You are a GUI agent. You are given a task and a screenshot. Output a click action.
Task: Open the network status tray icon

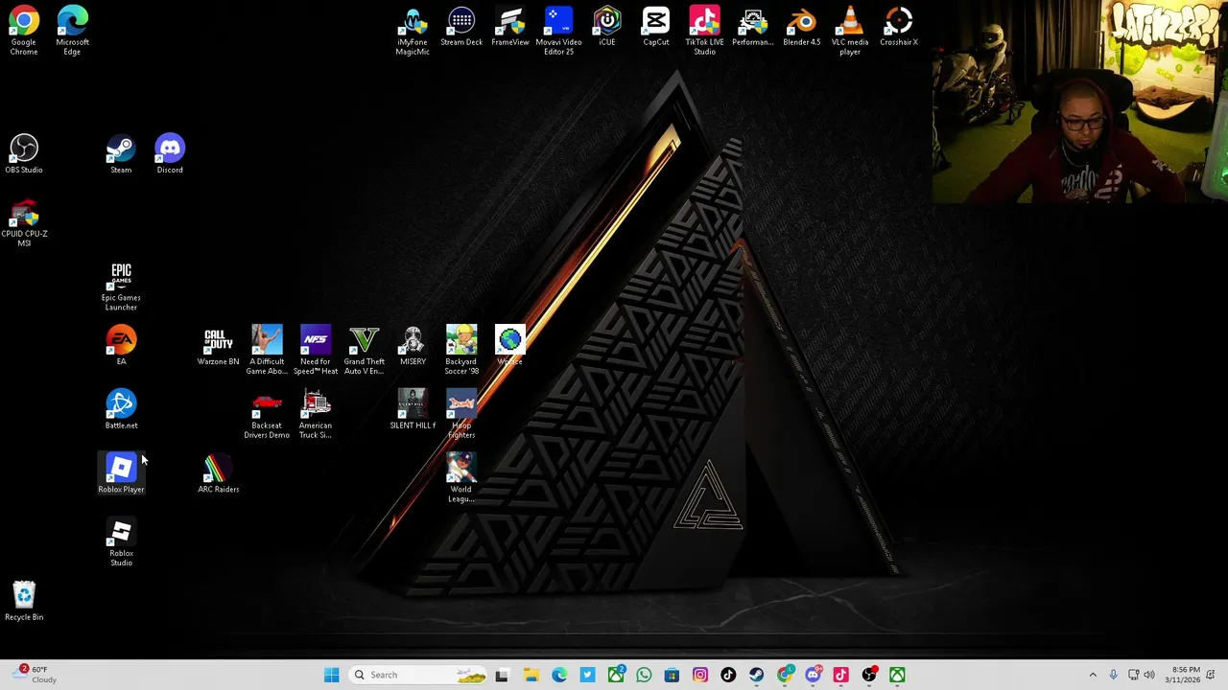click(x=1133, y=675)
